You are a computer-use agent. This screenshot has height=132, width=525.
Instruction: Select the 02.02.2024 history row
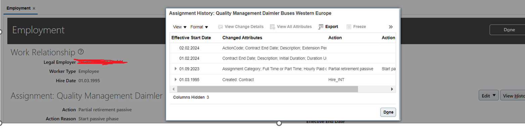point(283,48)
